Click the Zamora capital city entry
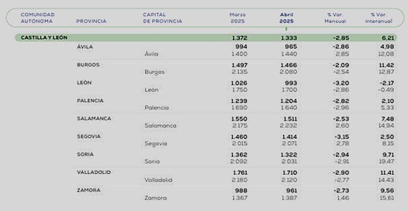Image resolution: width=408 pixels, height=211 pixels. point(155,198)
